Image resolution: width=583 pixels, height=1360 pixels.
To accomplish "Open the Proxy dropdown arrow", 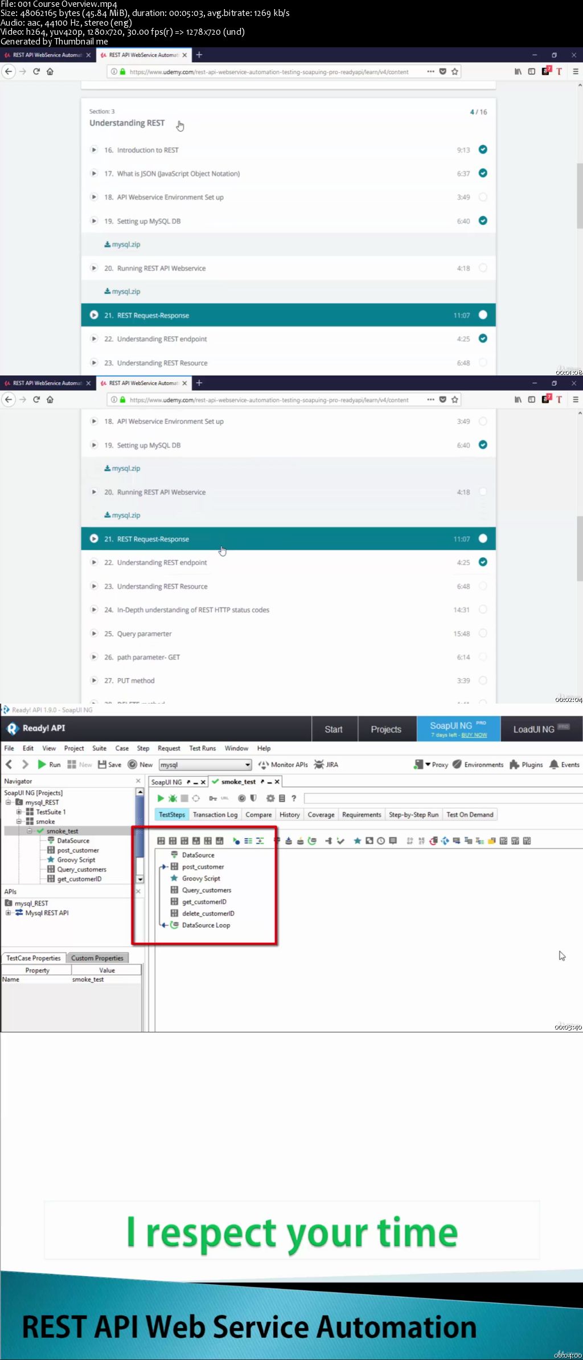I will click(428, 765).
